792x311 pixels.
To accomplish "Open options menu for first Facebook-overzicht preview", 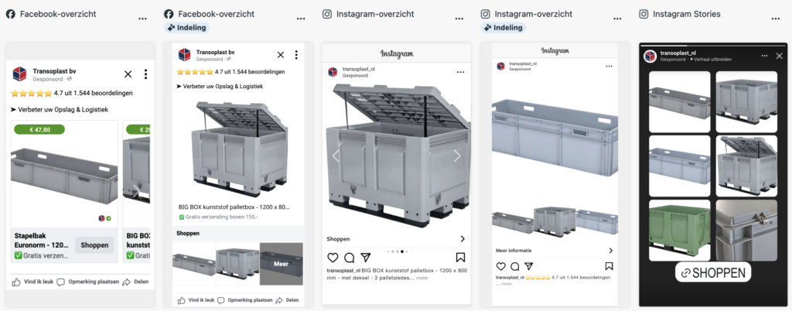I will tap(142, 18).
